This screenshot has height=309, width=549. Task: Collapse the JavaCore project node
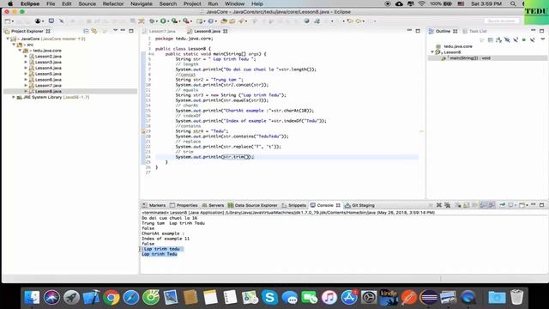point(8,39)
